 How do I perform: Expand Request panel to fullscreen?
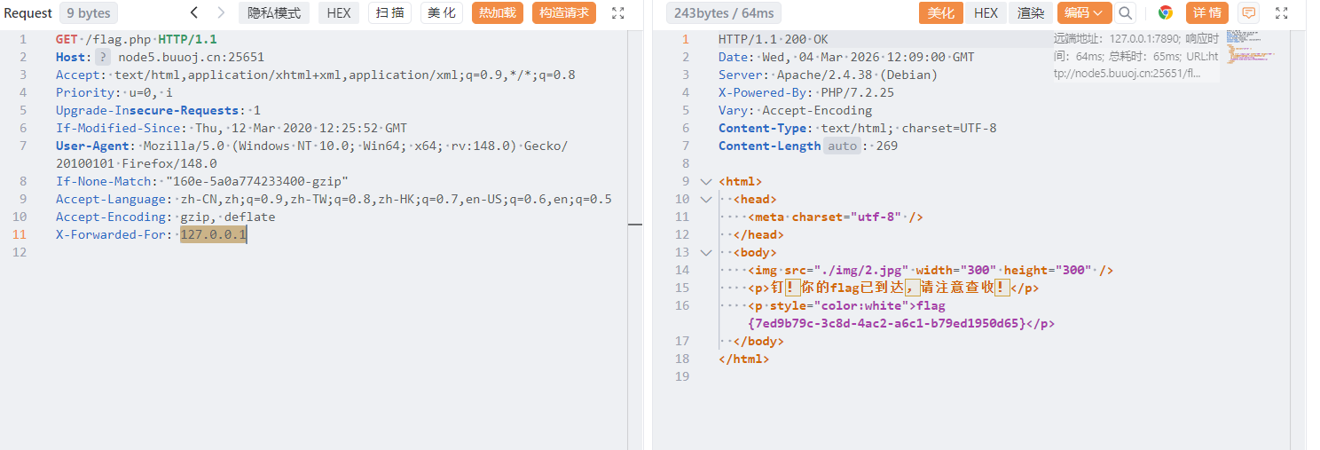coord(618,13)
